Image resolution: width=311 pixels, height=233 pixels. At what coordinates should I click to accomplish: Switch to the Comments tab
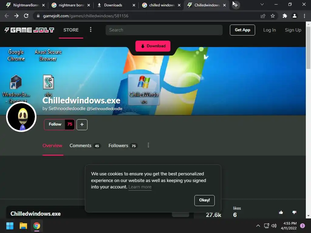click(x=85, y=146)
